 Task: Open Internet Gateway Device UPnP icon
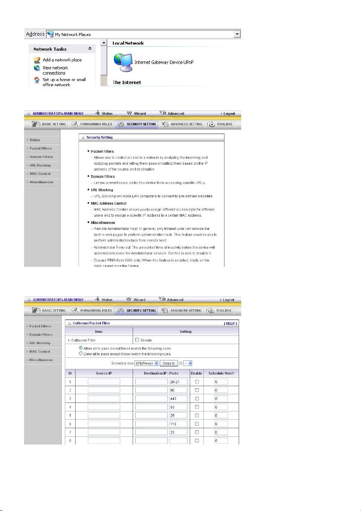click(123, 63)
